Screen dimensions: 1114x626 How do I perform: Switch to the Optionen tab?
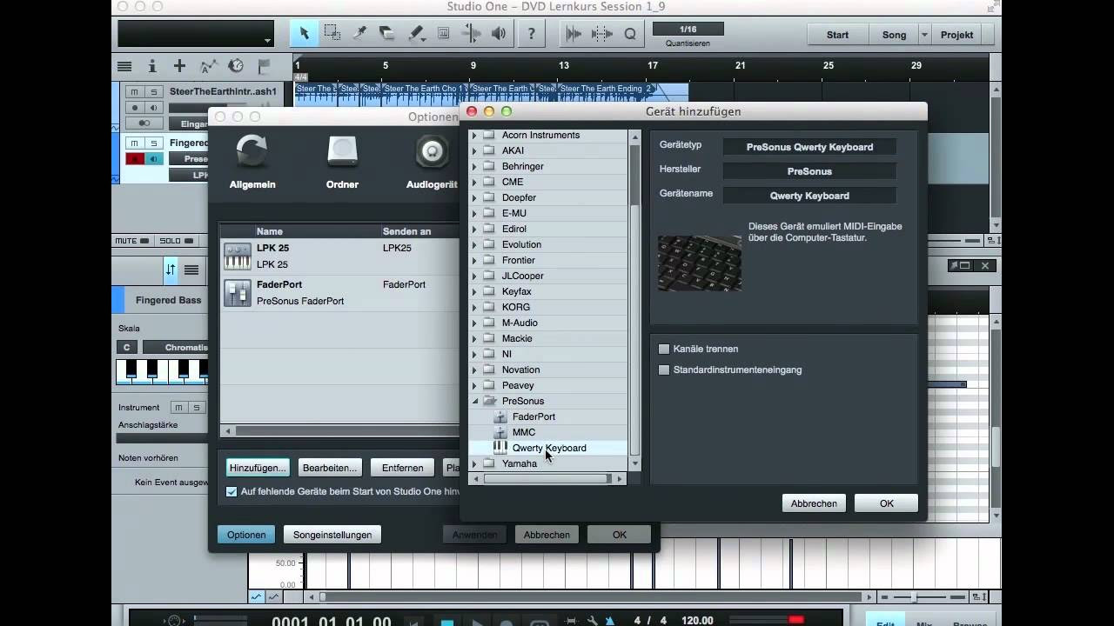pos(246,535)
